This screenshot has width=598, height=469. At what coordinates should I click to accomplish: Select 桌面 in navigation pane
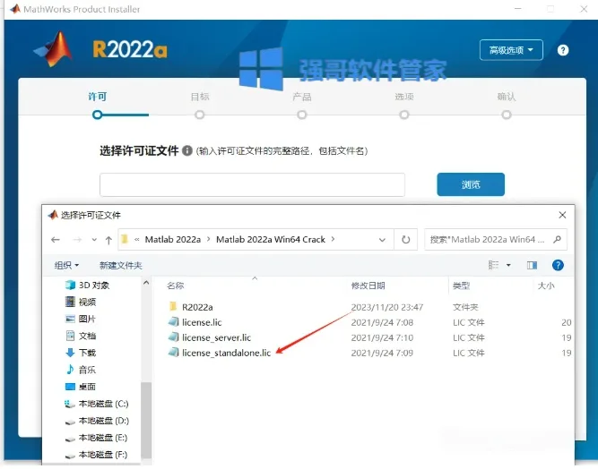[81, 387]
